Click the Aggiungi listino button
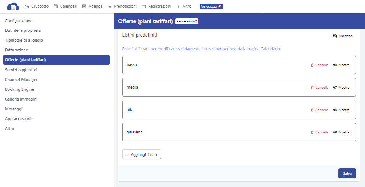365x187 pixels. coord(142,154)
